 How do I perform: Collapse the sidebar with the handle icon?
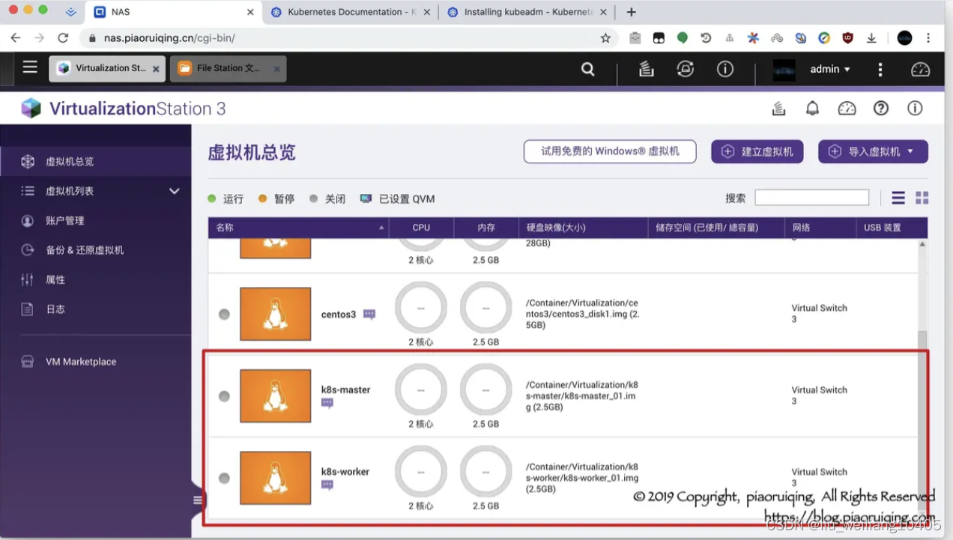[x=198, y=500]
